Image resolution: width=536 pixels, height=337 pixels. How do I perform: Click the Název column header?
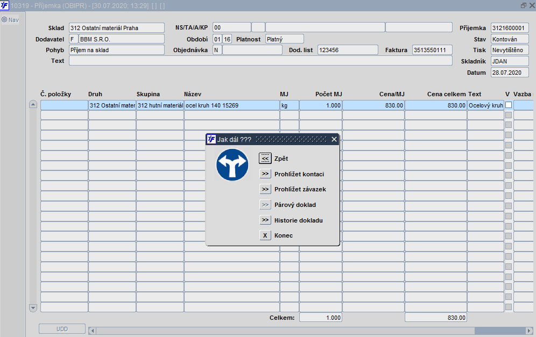point(193,94)
